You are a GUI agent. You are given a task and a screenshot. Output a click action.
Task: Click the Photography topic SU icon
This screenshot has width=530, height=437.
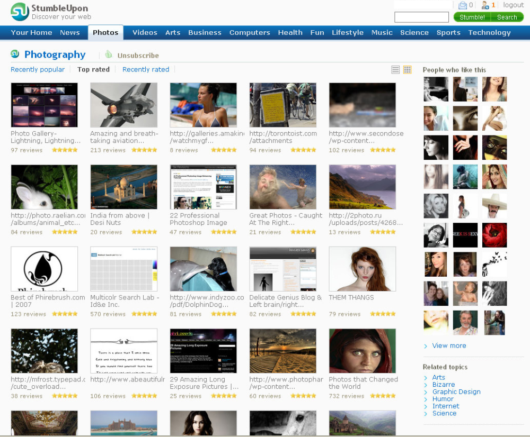[15, 53]
